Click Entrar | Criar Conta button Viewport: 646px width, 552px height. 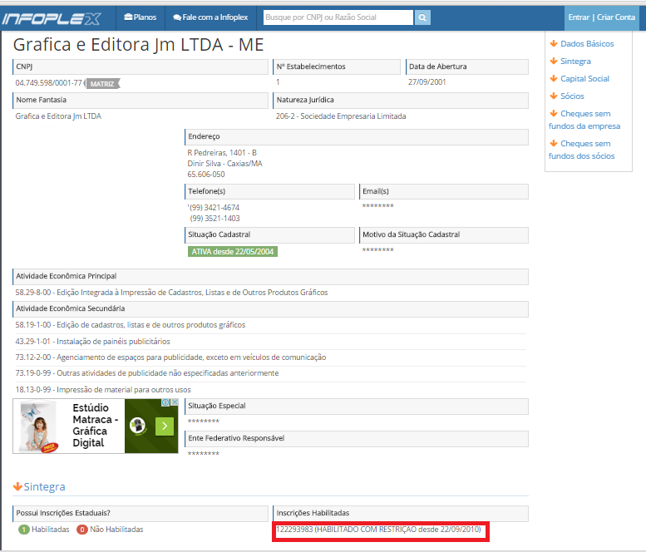pyautogui.click(x=601, y=17)
